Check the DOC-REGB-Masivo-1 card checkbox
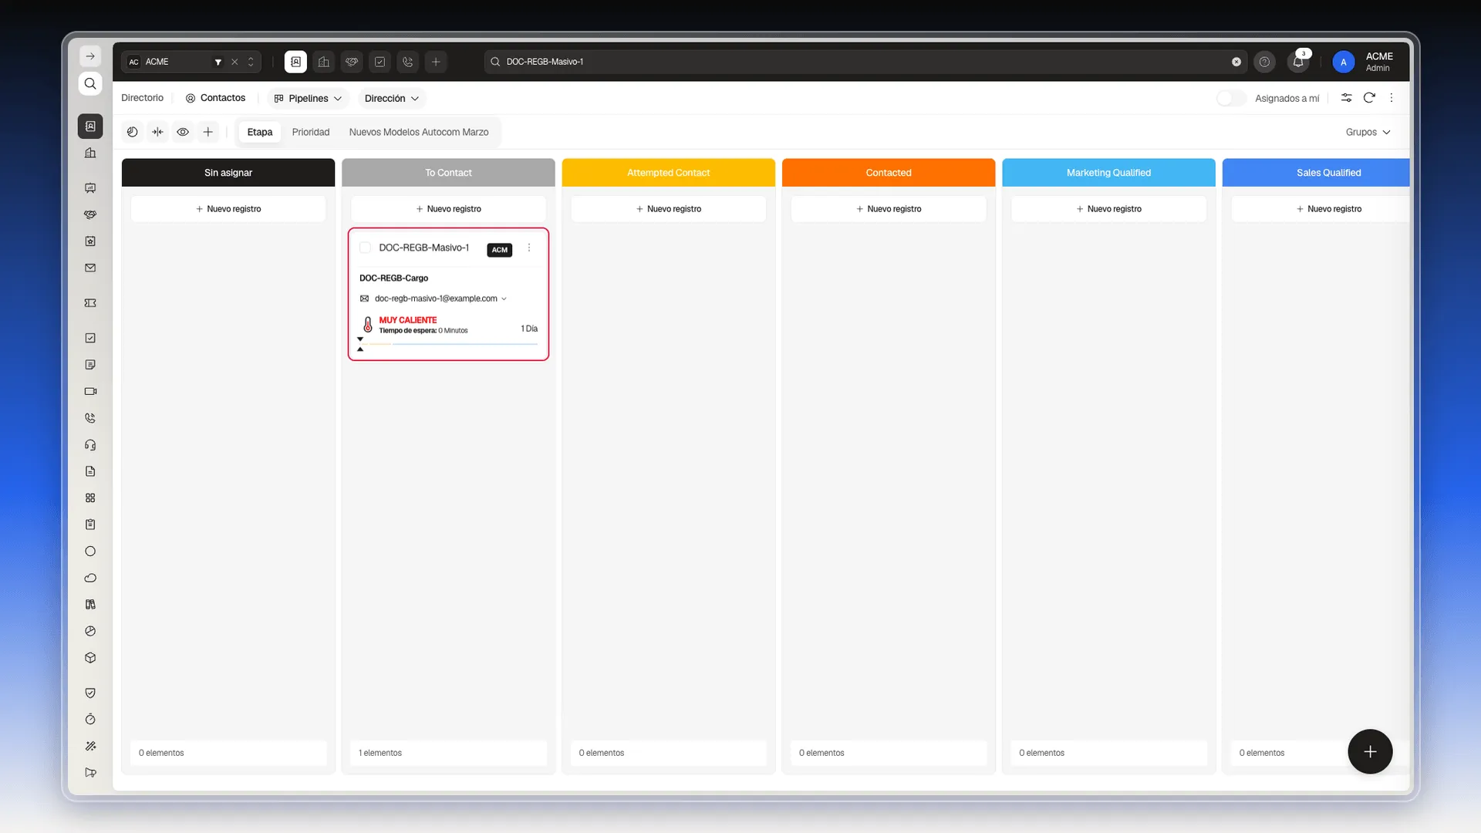Image resolution: width=1481 pixels, height=833 pixels. [x=366, y=248]
